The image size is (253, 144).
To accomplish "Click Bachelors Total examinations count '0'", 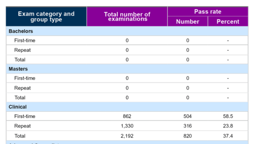I will coord(127,60).
